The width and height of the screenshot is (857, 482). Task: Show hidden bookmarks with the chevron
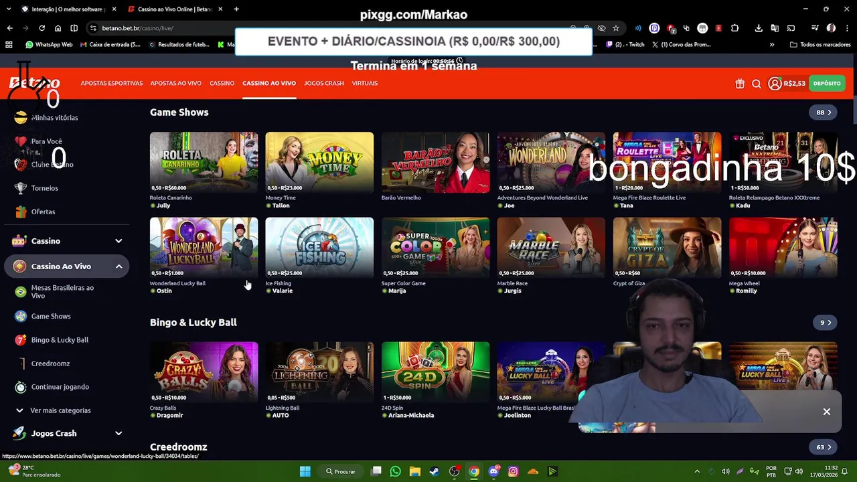[772, 45]
